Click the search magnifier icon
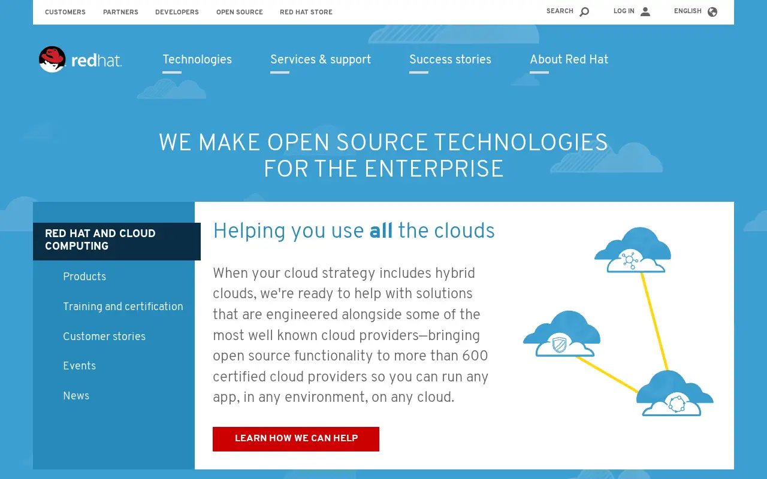767x479 pixels. 584,12
